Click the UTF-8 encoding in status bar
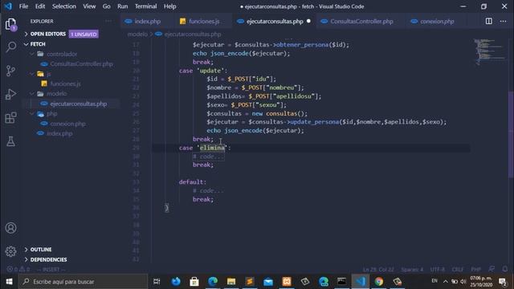 point(438,270)
